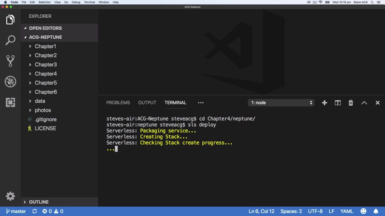Open the Window menu
The image size is (385, 216).
click(104, 2)
